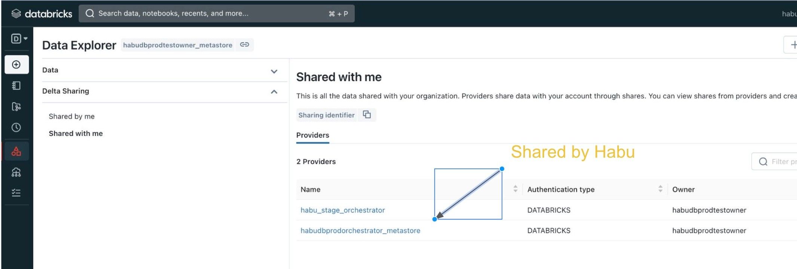Image resolution: width=797 pixels, height=269 pixels.
Task: Open the Workflows checklist icon in sidebar
Action: pos(16,193)
